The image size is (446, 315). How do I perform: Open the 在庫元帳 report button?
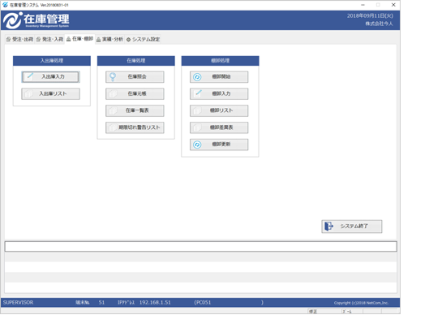point(135,93)
